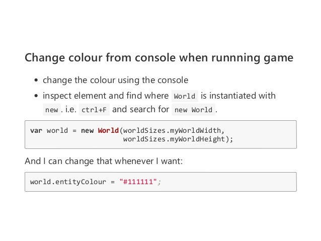
Task: Click the words 'and search for'
Action: click(x=141, y=109)
